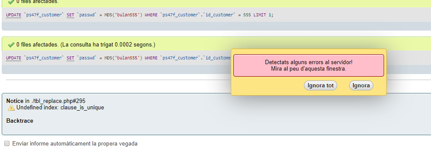Click SET keyword link in first SQL query
431x161 pixels.
70,15
